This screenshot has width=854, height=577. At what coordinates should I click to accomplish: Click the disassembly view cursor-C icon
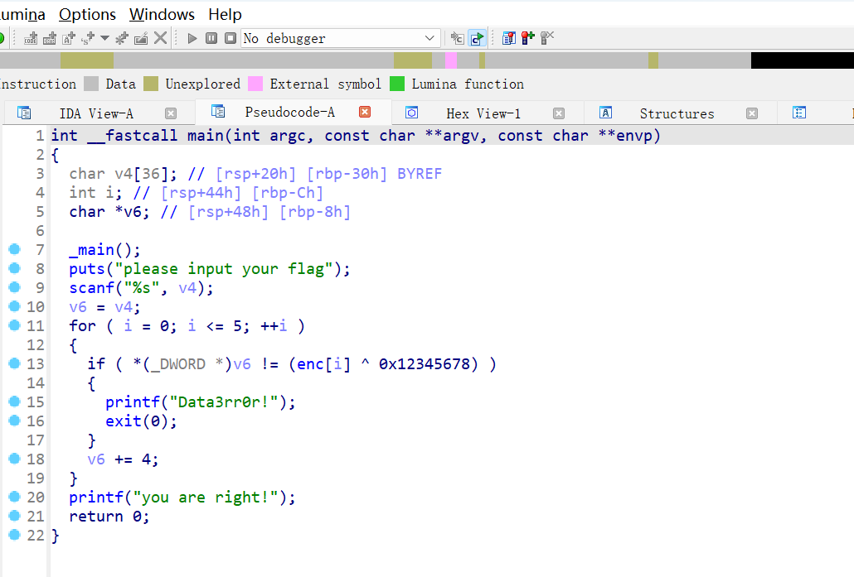tap(458, 38)
